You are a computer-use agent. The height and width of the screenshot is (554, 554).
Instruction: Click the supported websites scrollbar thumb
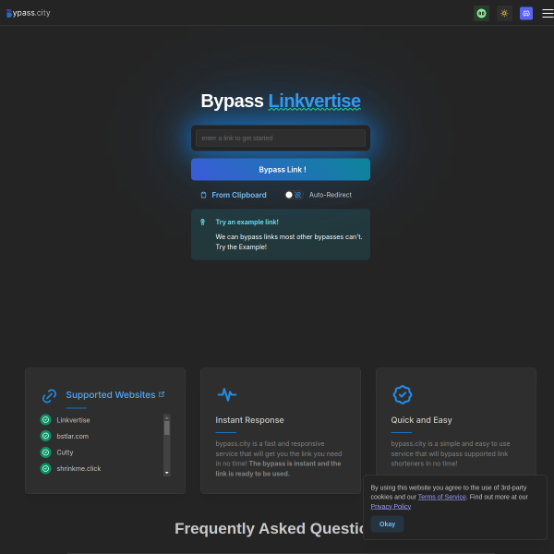(167, 428)
